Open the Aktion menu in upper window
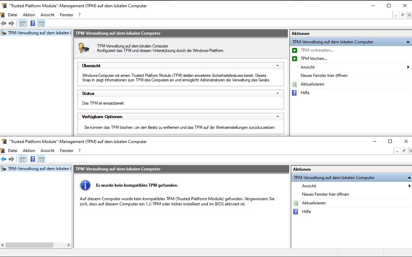Screen dimensions: 412x257 click(x=29, y=15)
